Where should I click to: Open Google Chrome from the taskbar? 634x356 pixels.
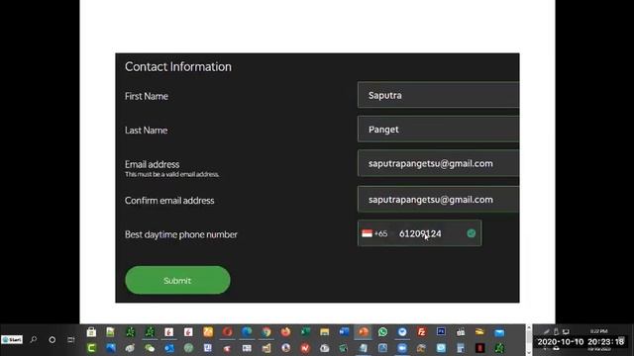point(266,332)
